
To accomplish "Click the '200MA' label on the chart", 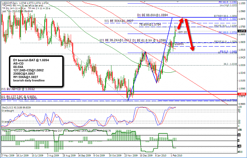I will 179,44.
